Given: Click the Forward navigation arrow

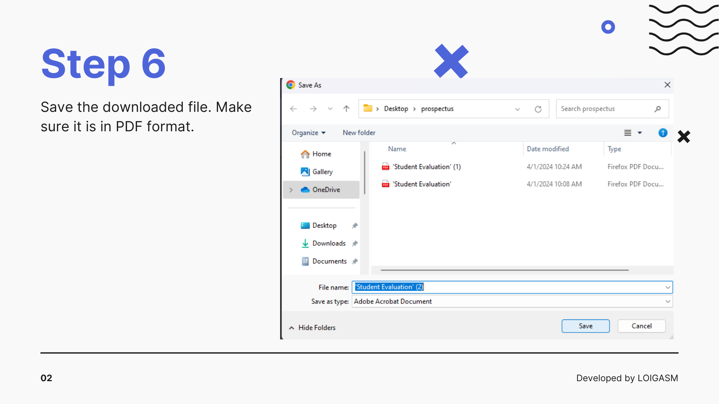Looking at the screenshot, I should pos(313,109).
